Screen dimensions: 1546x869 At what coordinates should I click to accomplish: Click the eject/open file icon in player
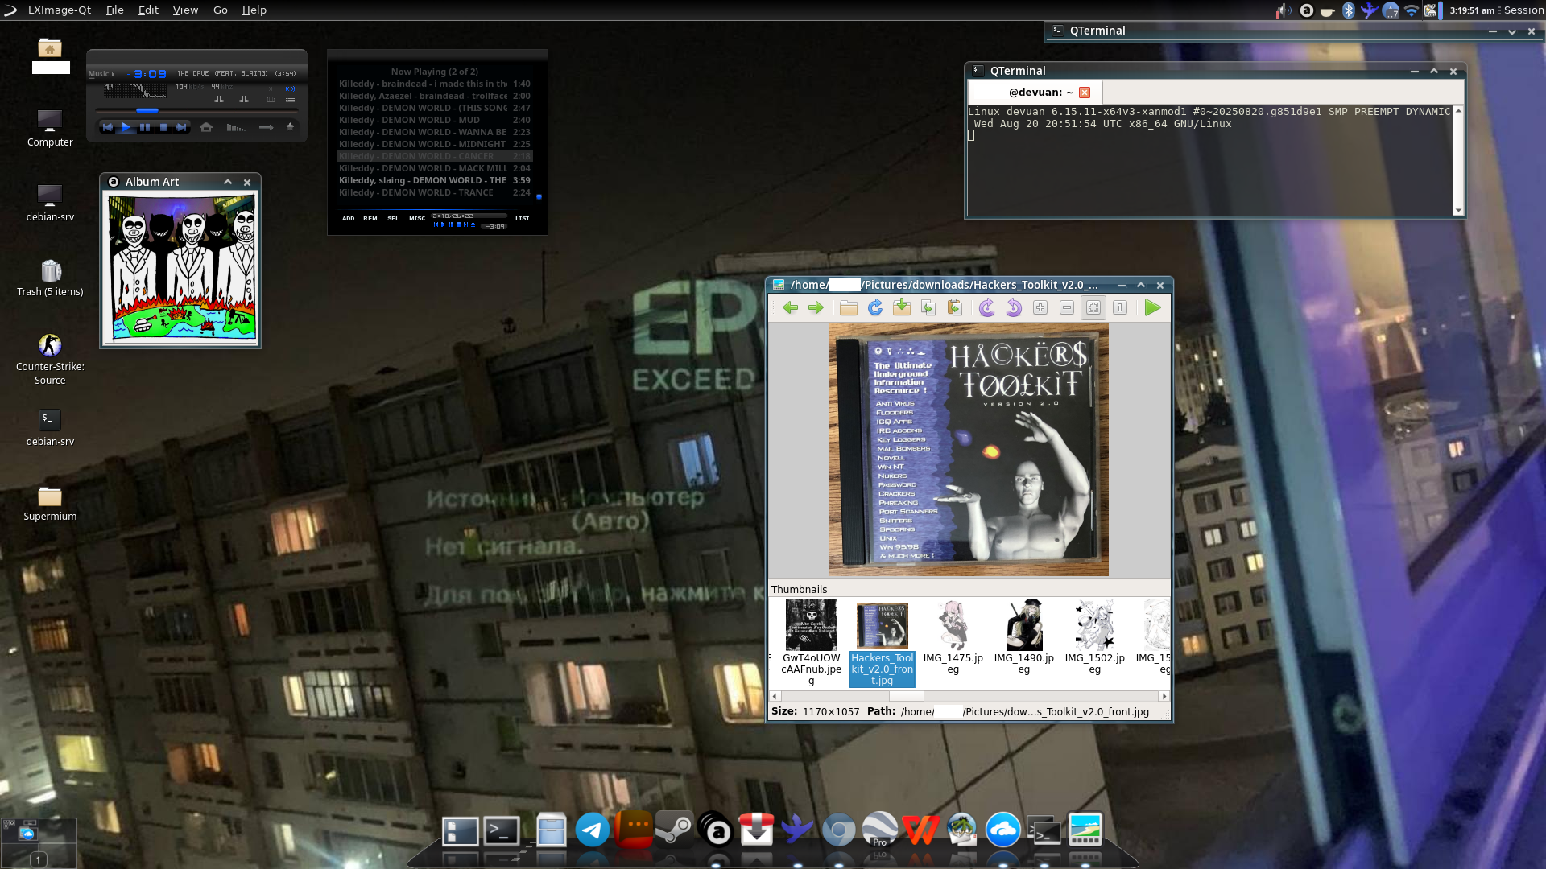206,127
